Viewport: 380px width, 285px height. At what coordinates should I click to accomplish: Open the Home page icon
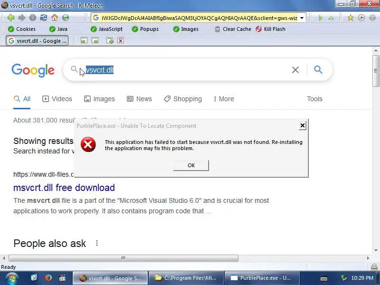coord(55,18)
